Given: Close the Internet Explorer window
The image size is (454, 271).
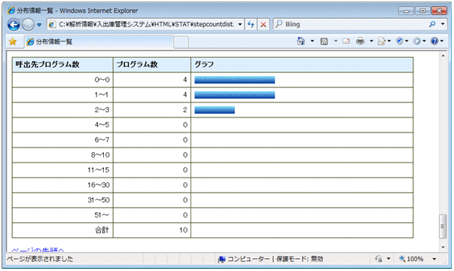Looking at the screenshot, I should pos(439,11).
